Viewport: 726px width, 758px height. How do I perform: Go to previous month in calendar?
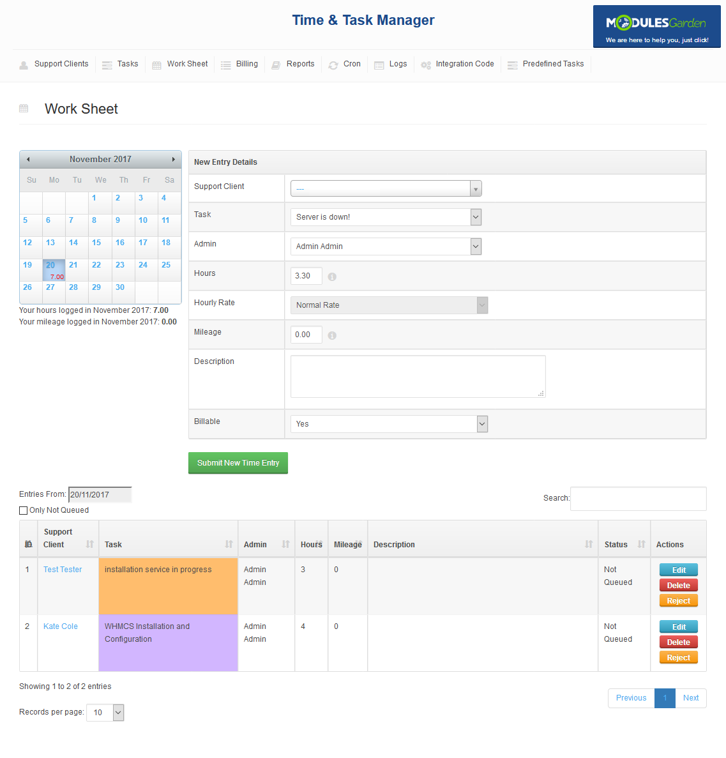click(x=28, y=159)
